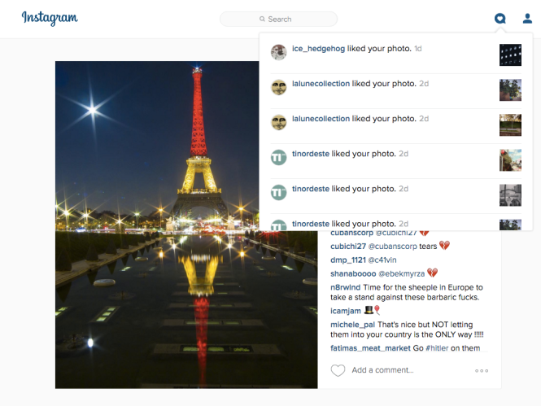Like the post with heart icon
The height and width of the screenshot is (406, 541).
(338, 370)
